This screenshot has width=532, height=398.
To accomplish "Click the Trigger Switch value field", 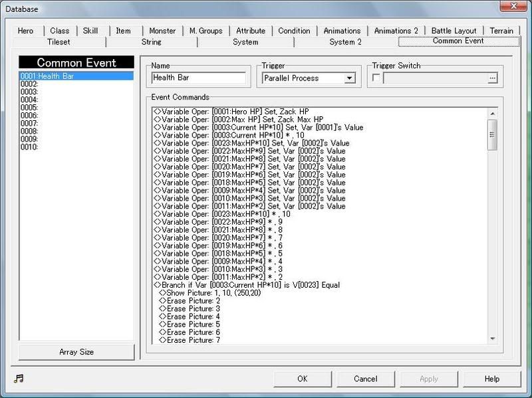I will [x=436, y=78].
